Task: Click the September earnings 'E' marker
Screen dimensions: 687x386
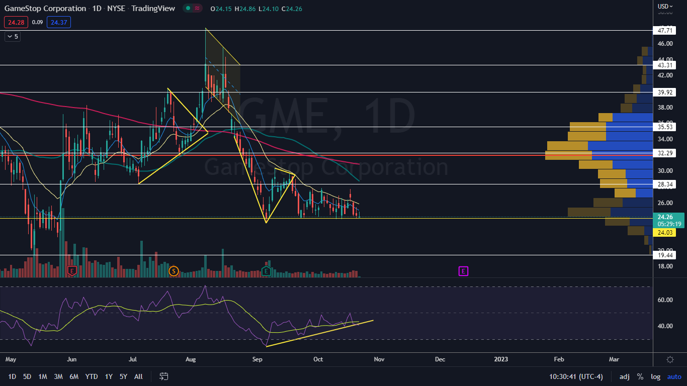Action: (x=266, y=271)
